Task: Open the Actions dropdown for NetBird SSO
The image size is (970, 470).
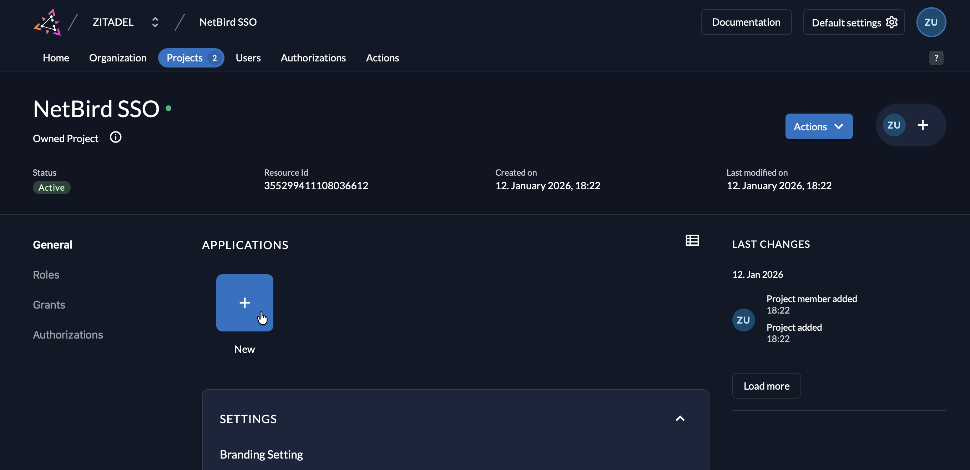Action: tap(819, 126)
